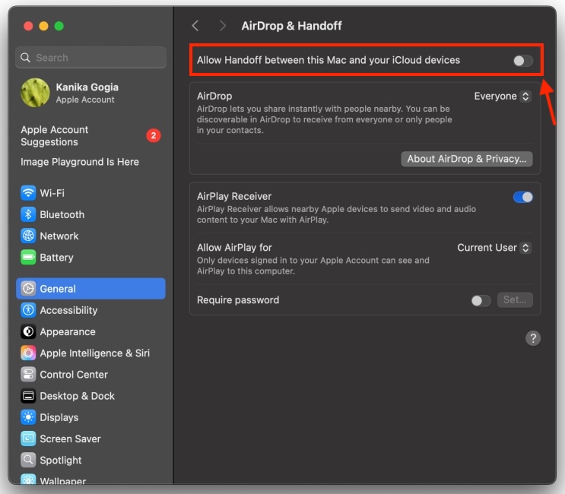Click the Set... password button
565x494 pixels.
pos(515,300)
